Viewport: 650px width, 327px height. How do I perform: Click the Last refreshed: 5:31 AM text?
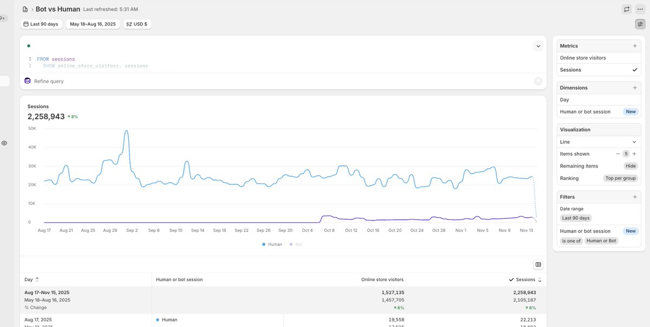pyautogui.click(x=110, y=10)
